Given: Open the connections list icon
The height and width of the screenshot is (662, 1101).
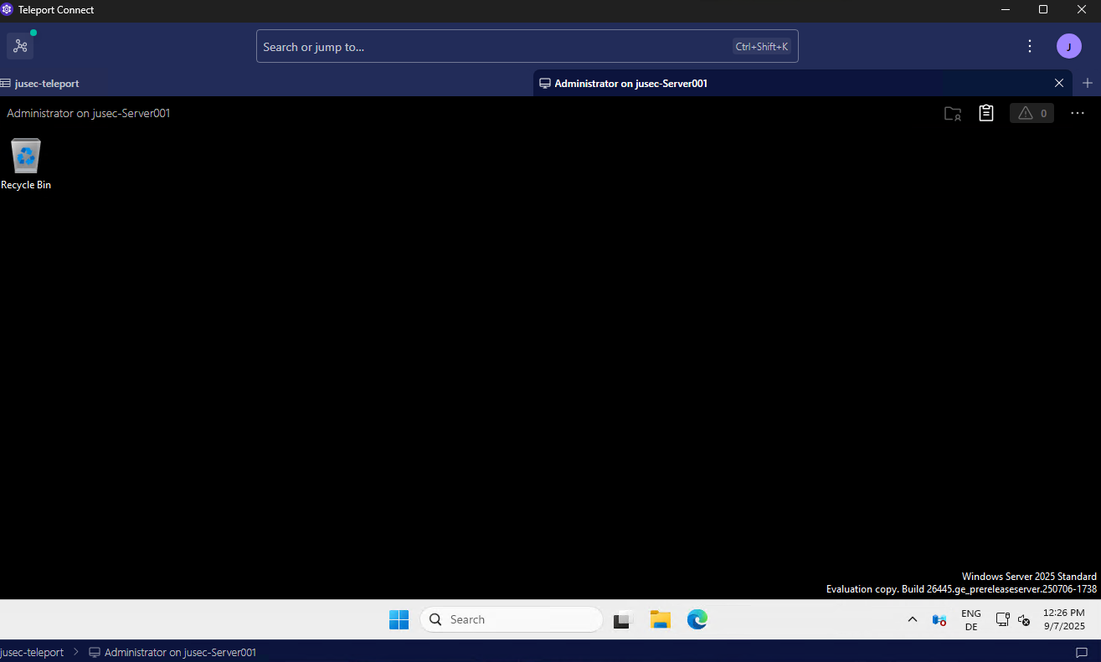Looking at the screenshot, I should click(x=21, y=46).
